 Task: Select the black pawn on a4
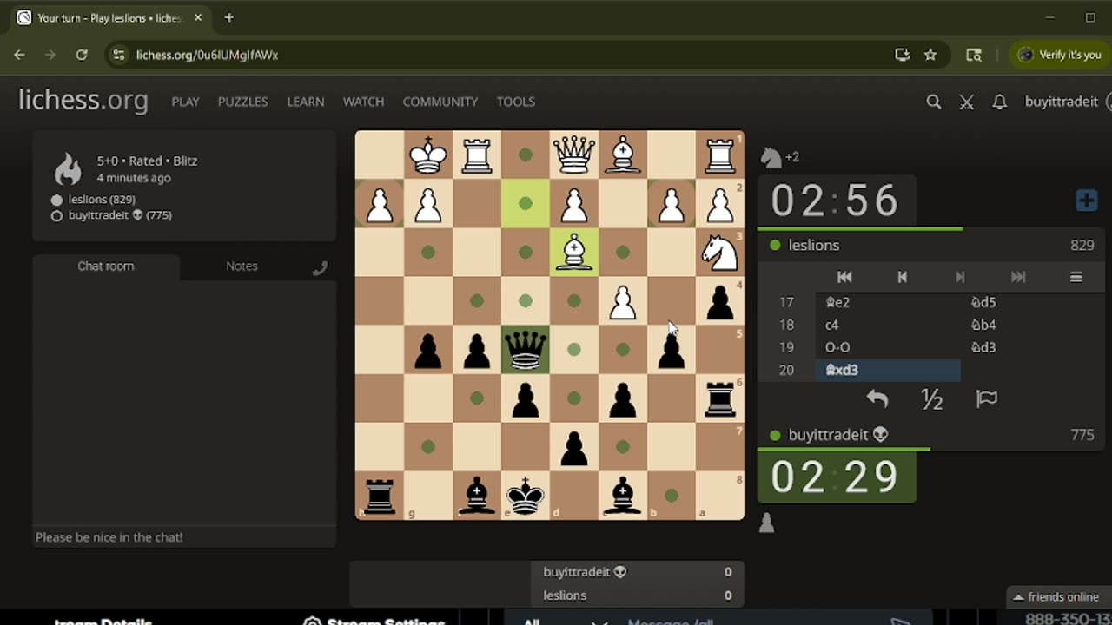(720, 301)
